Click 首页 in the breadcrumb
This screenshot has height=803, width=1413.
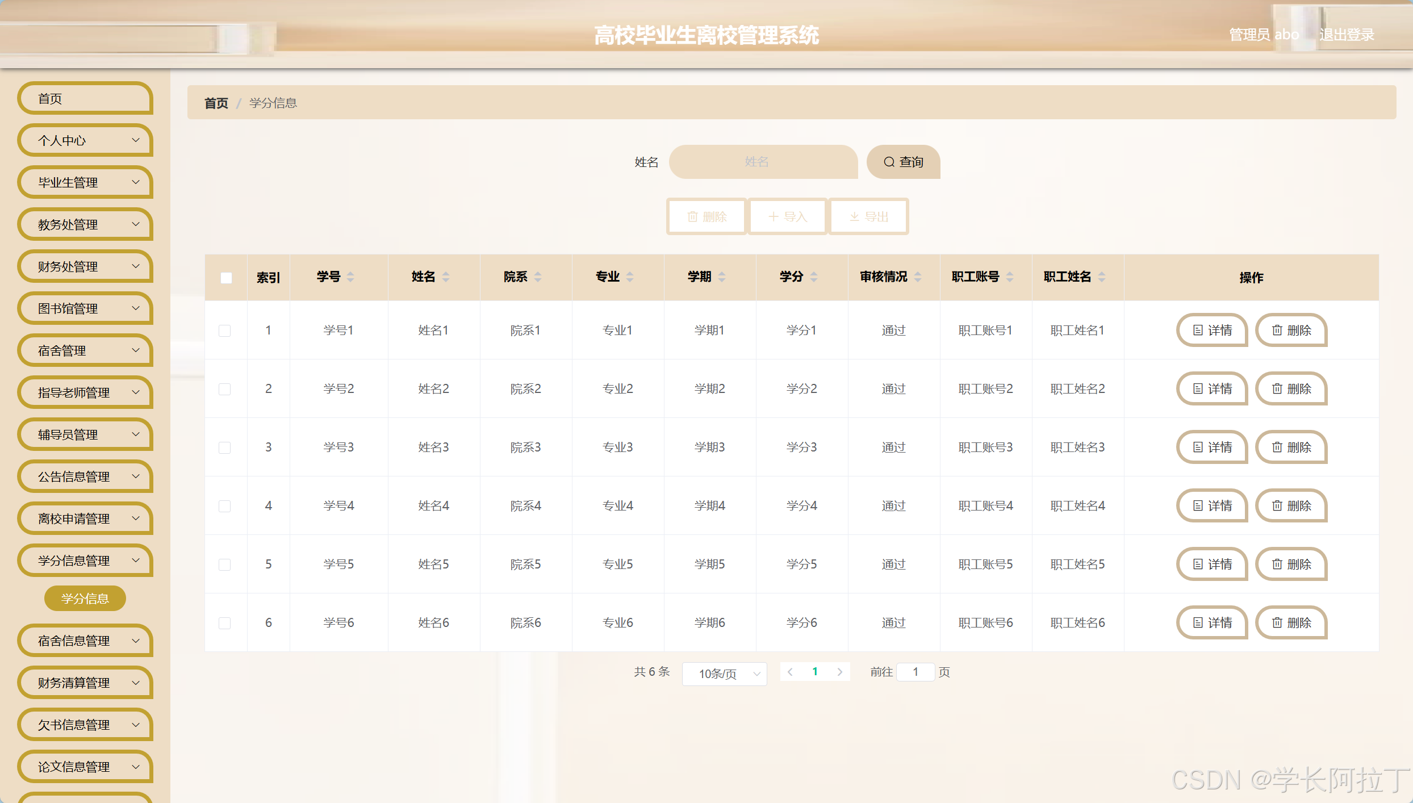(x=216, y=103)
